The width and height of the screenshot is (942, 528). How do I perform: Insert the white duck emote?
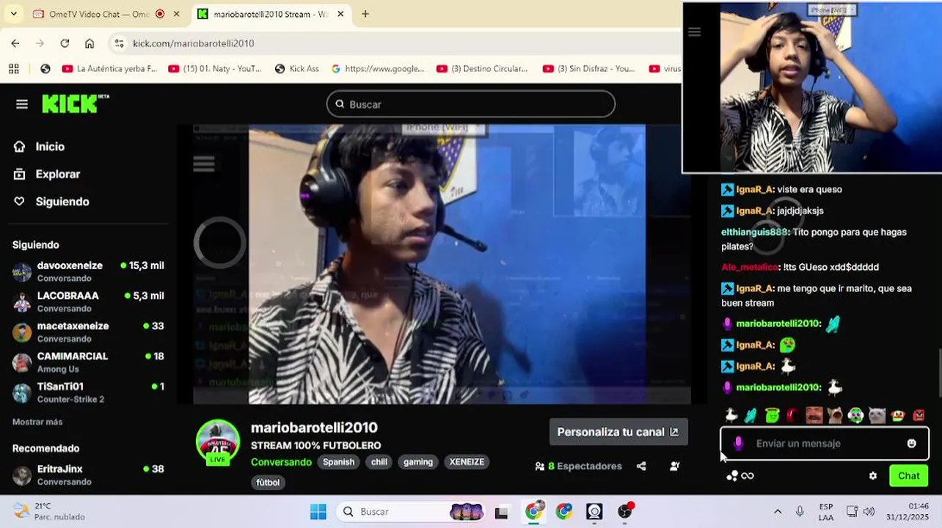731,416
